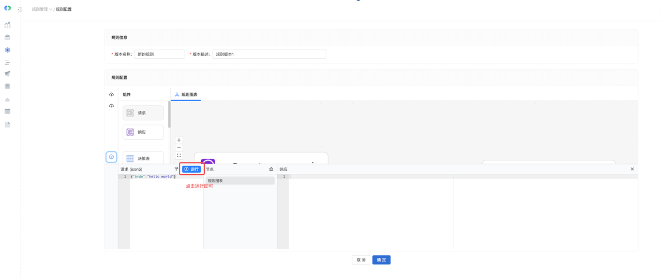Zoom in with the plus canvas control
Viewport: 662px width, 278px height.
tap(179, 140)
